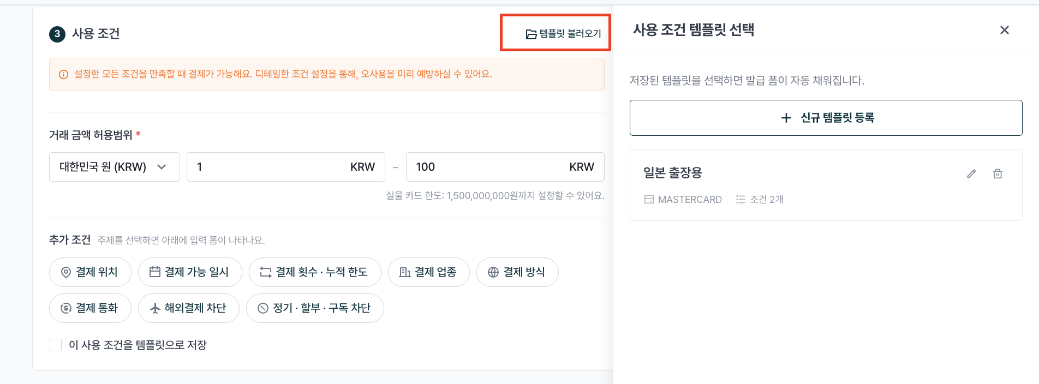Click the info icon in orange notice banner
1039x384 pixels.
(x=64, y=75)
